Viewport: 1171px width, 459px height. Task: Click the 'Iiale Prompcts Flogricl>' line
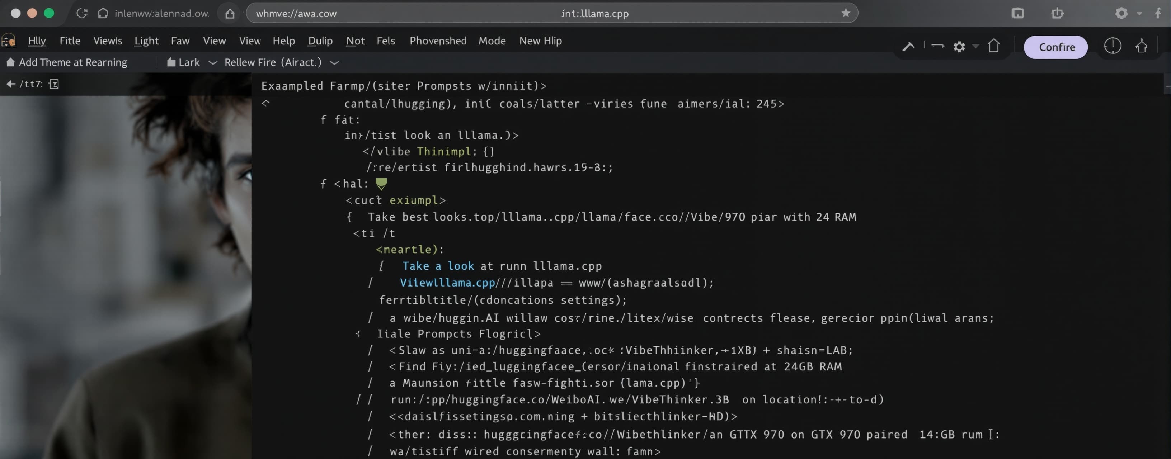tap(458, 334)
